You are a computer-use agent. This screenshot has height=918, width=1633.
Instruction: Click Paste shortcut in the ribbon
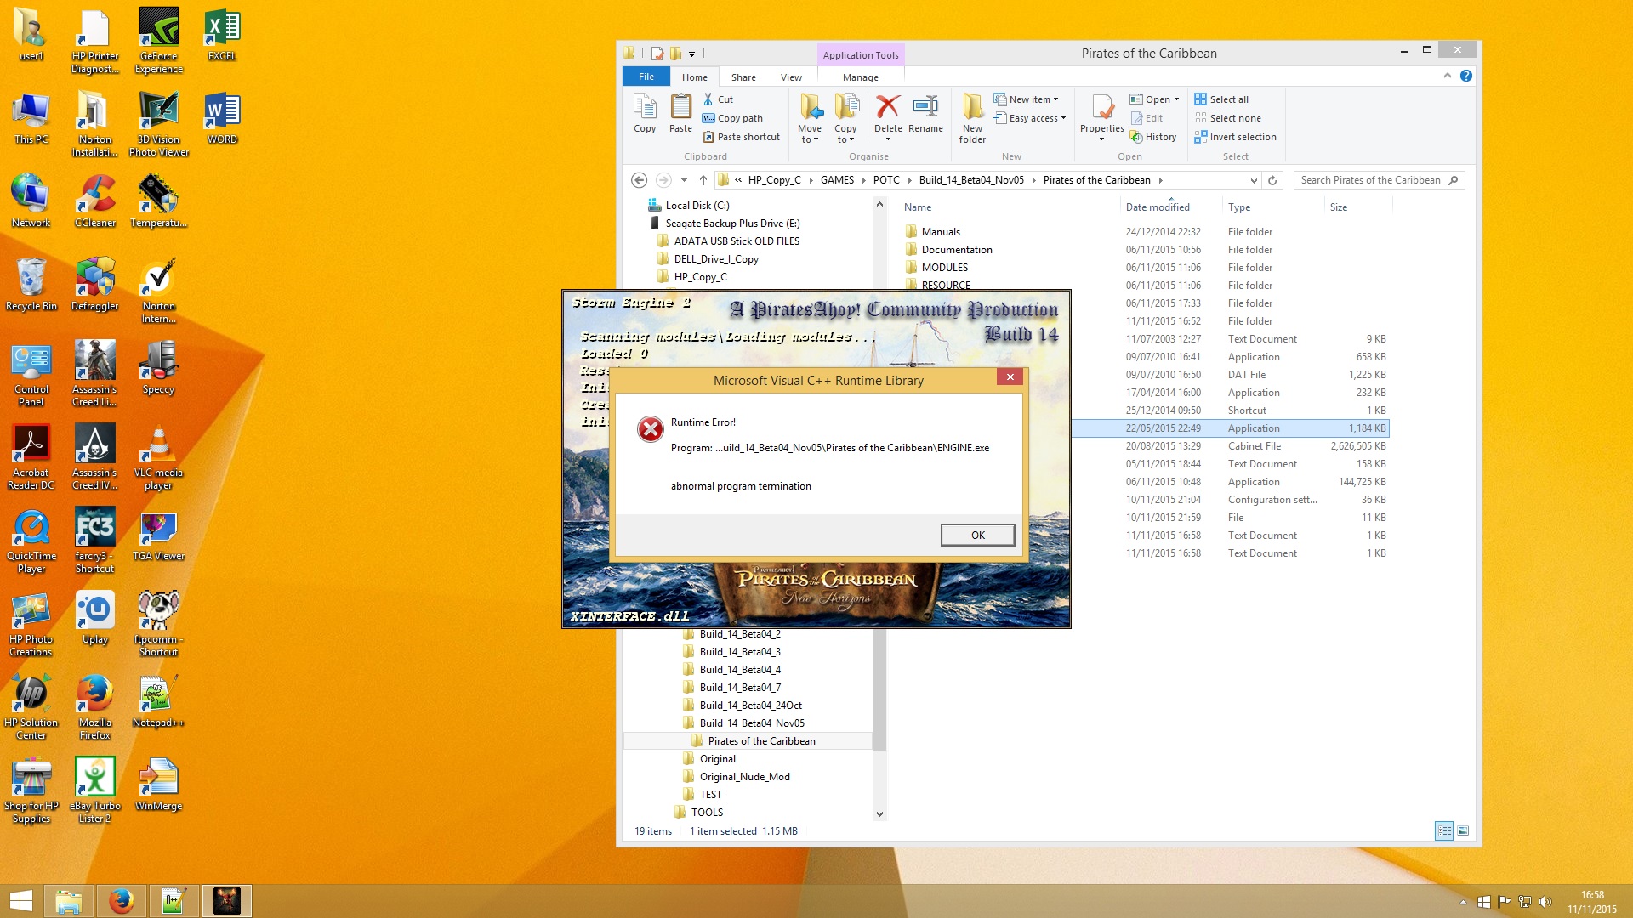(x=742, y=137)
